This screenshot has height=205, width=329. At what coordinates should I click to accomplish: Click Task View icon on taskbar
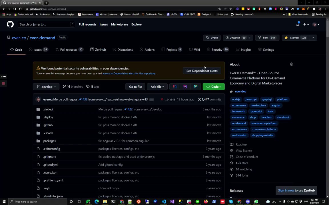click(x=79, y=202)
